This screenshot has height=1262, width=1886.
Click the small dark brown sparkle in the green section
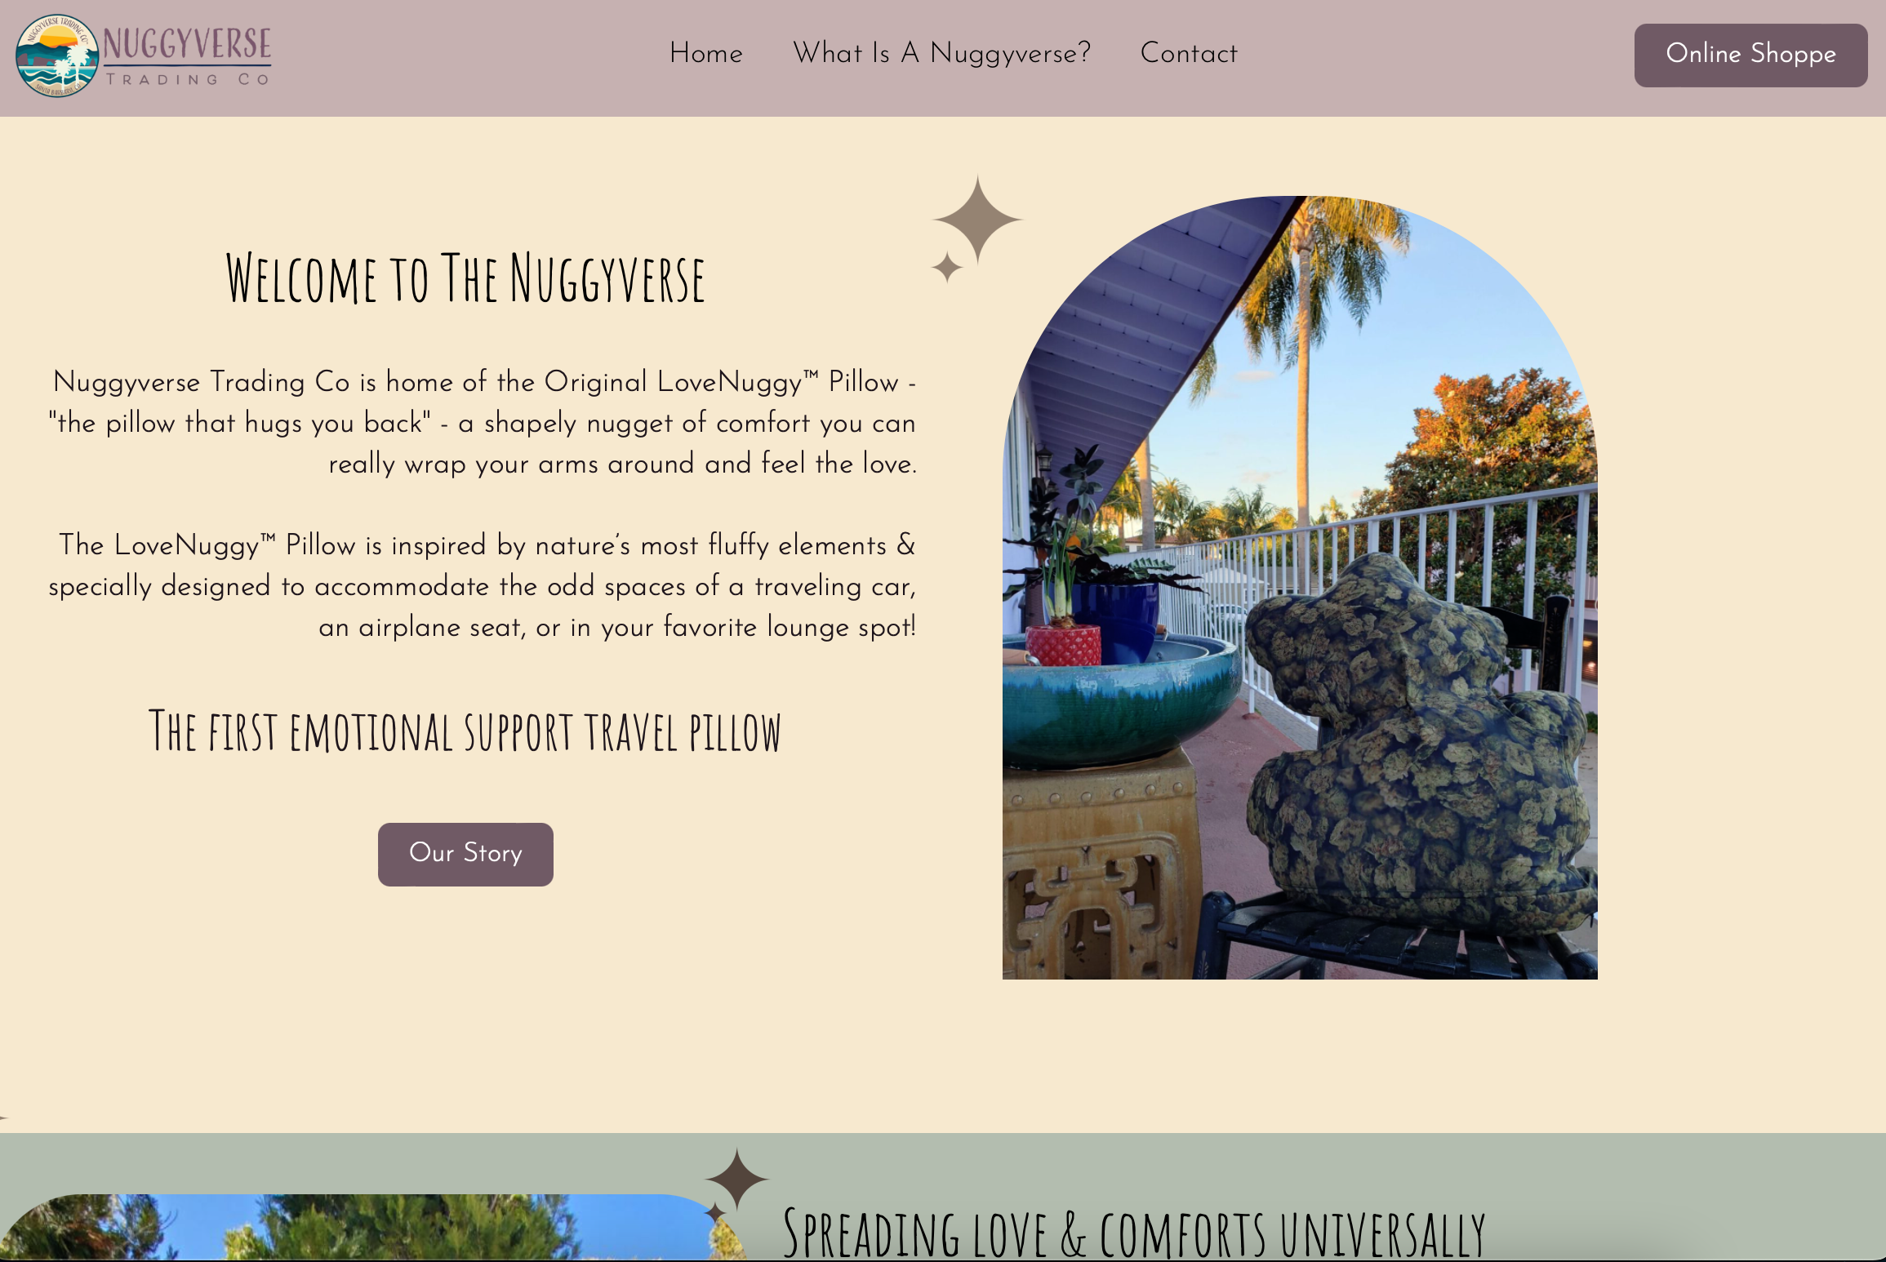715,1213
